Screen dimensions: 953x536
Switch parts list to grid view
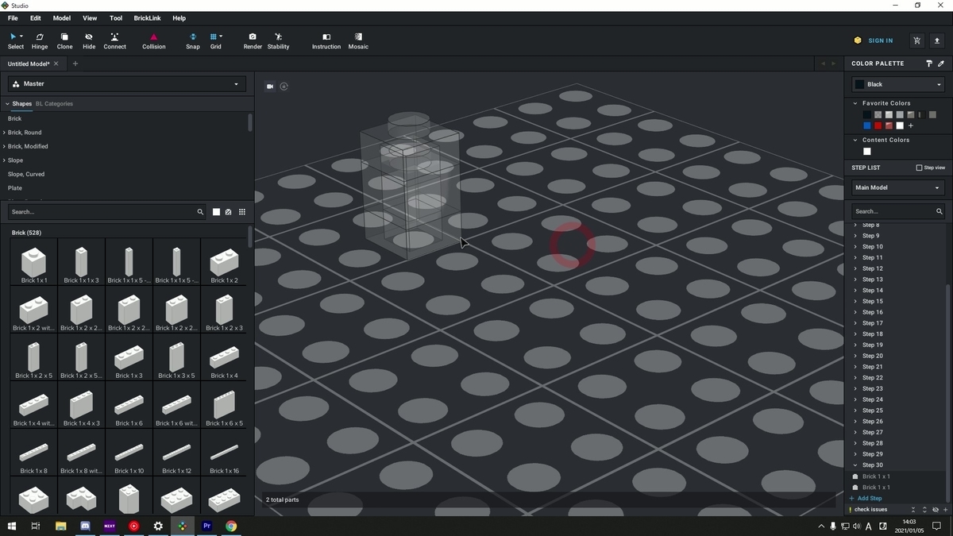click(242, 212)
